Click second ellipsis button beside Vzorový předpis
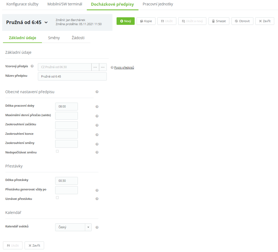The image size is (278, 252). click(x=103, y=67)
